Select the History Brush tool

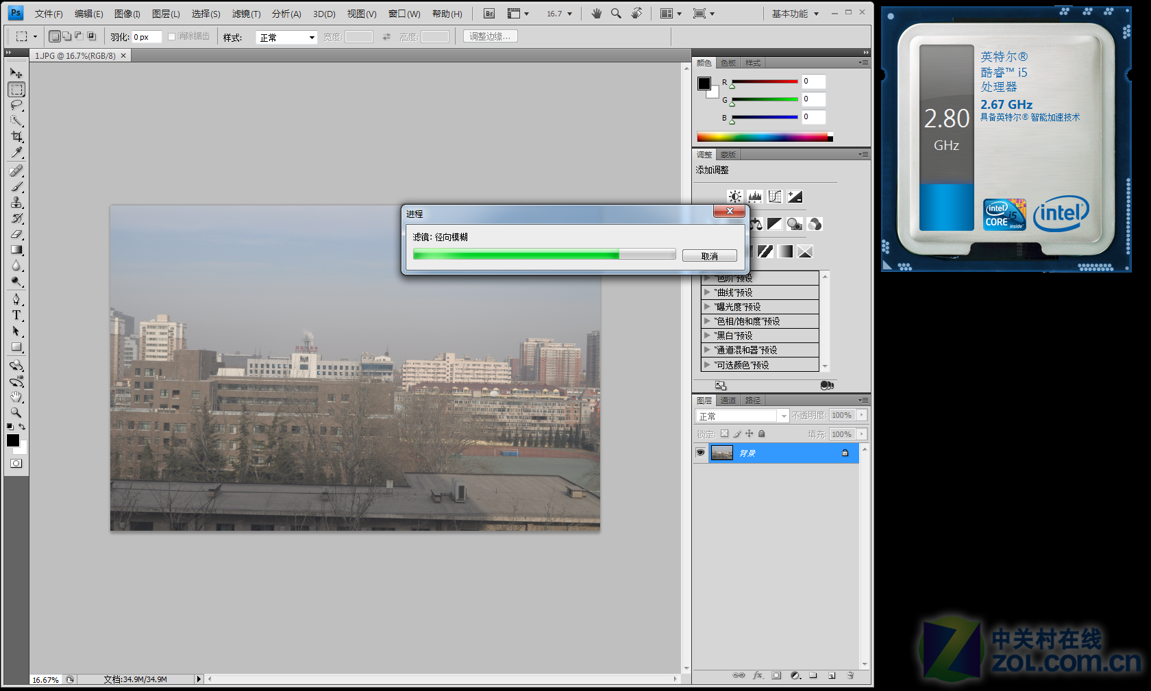click(x=16, y=218)
